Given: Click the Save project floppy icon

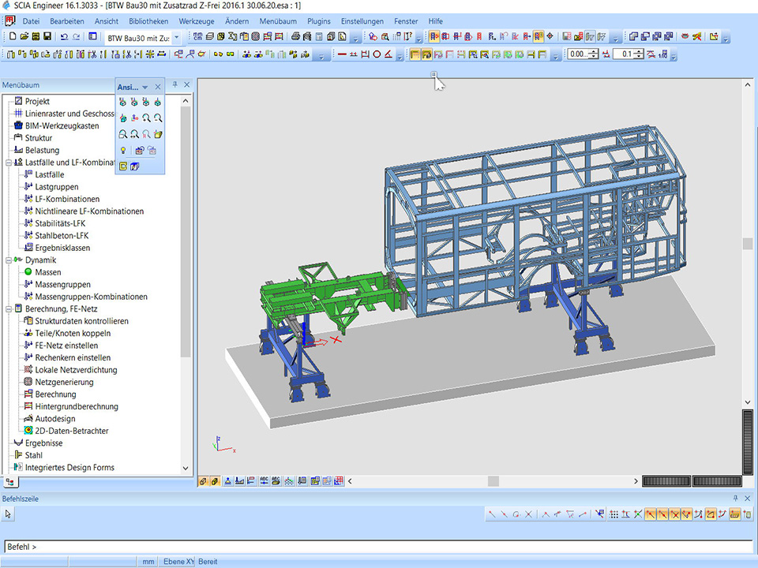Looking at the screenshot, I should [x=47, y=37].
